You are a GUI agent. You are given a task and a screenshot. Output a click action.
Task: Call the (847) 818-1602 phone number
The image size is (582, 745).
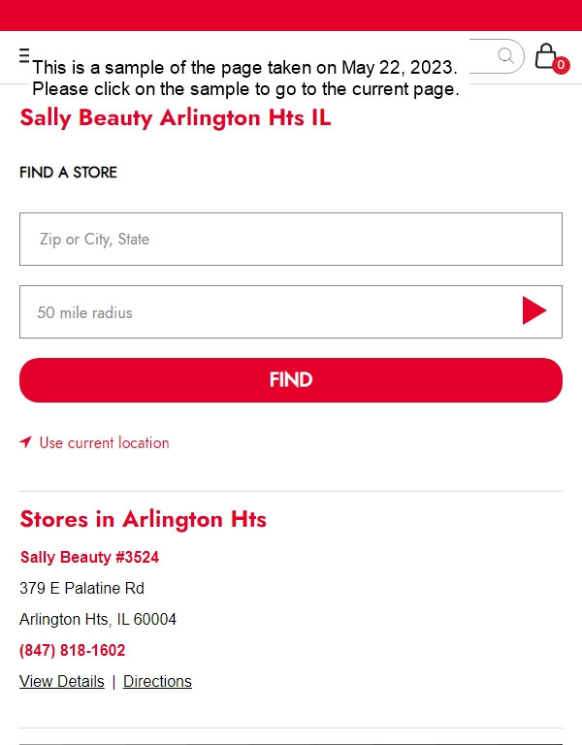click(x=72, y=650)
